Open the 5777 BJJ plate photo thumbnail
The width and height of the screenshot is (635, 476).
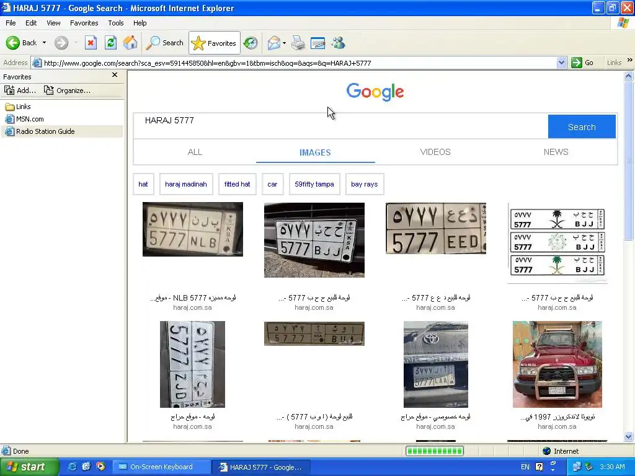[x=314, y=240]
